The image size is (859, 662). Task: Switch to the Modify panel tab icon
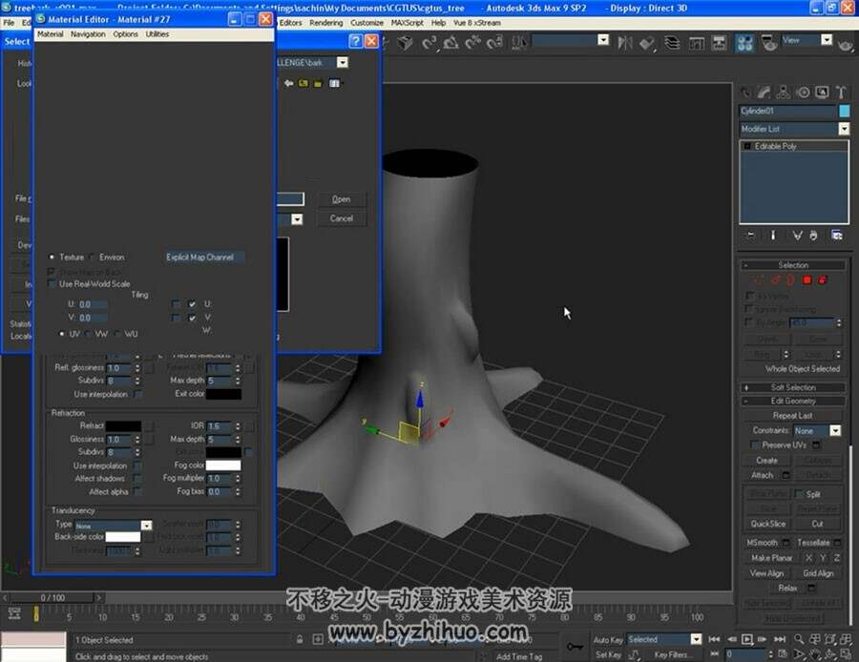point(764,92)
